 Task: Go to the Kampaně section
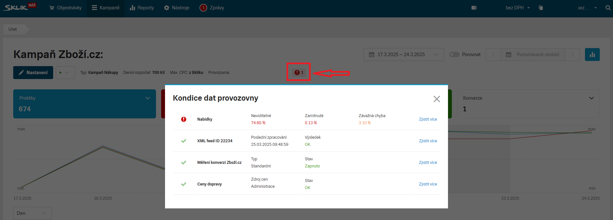pos(105,8)
